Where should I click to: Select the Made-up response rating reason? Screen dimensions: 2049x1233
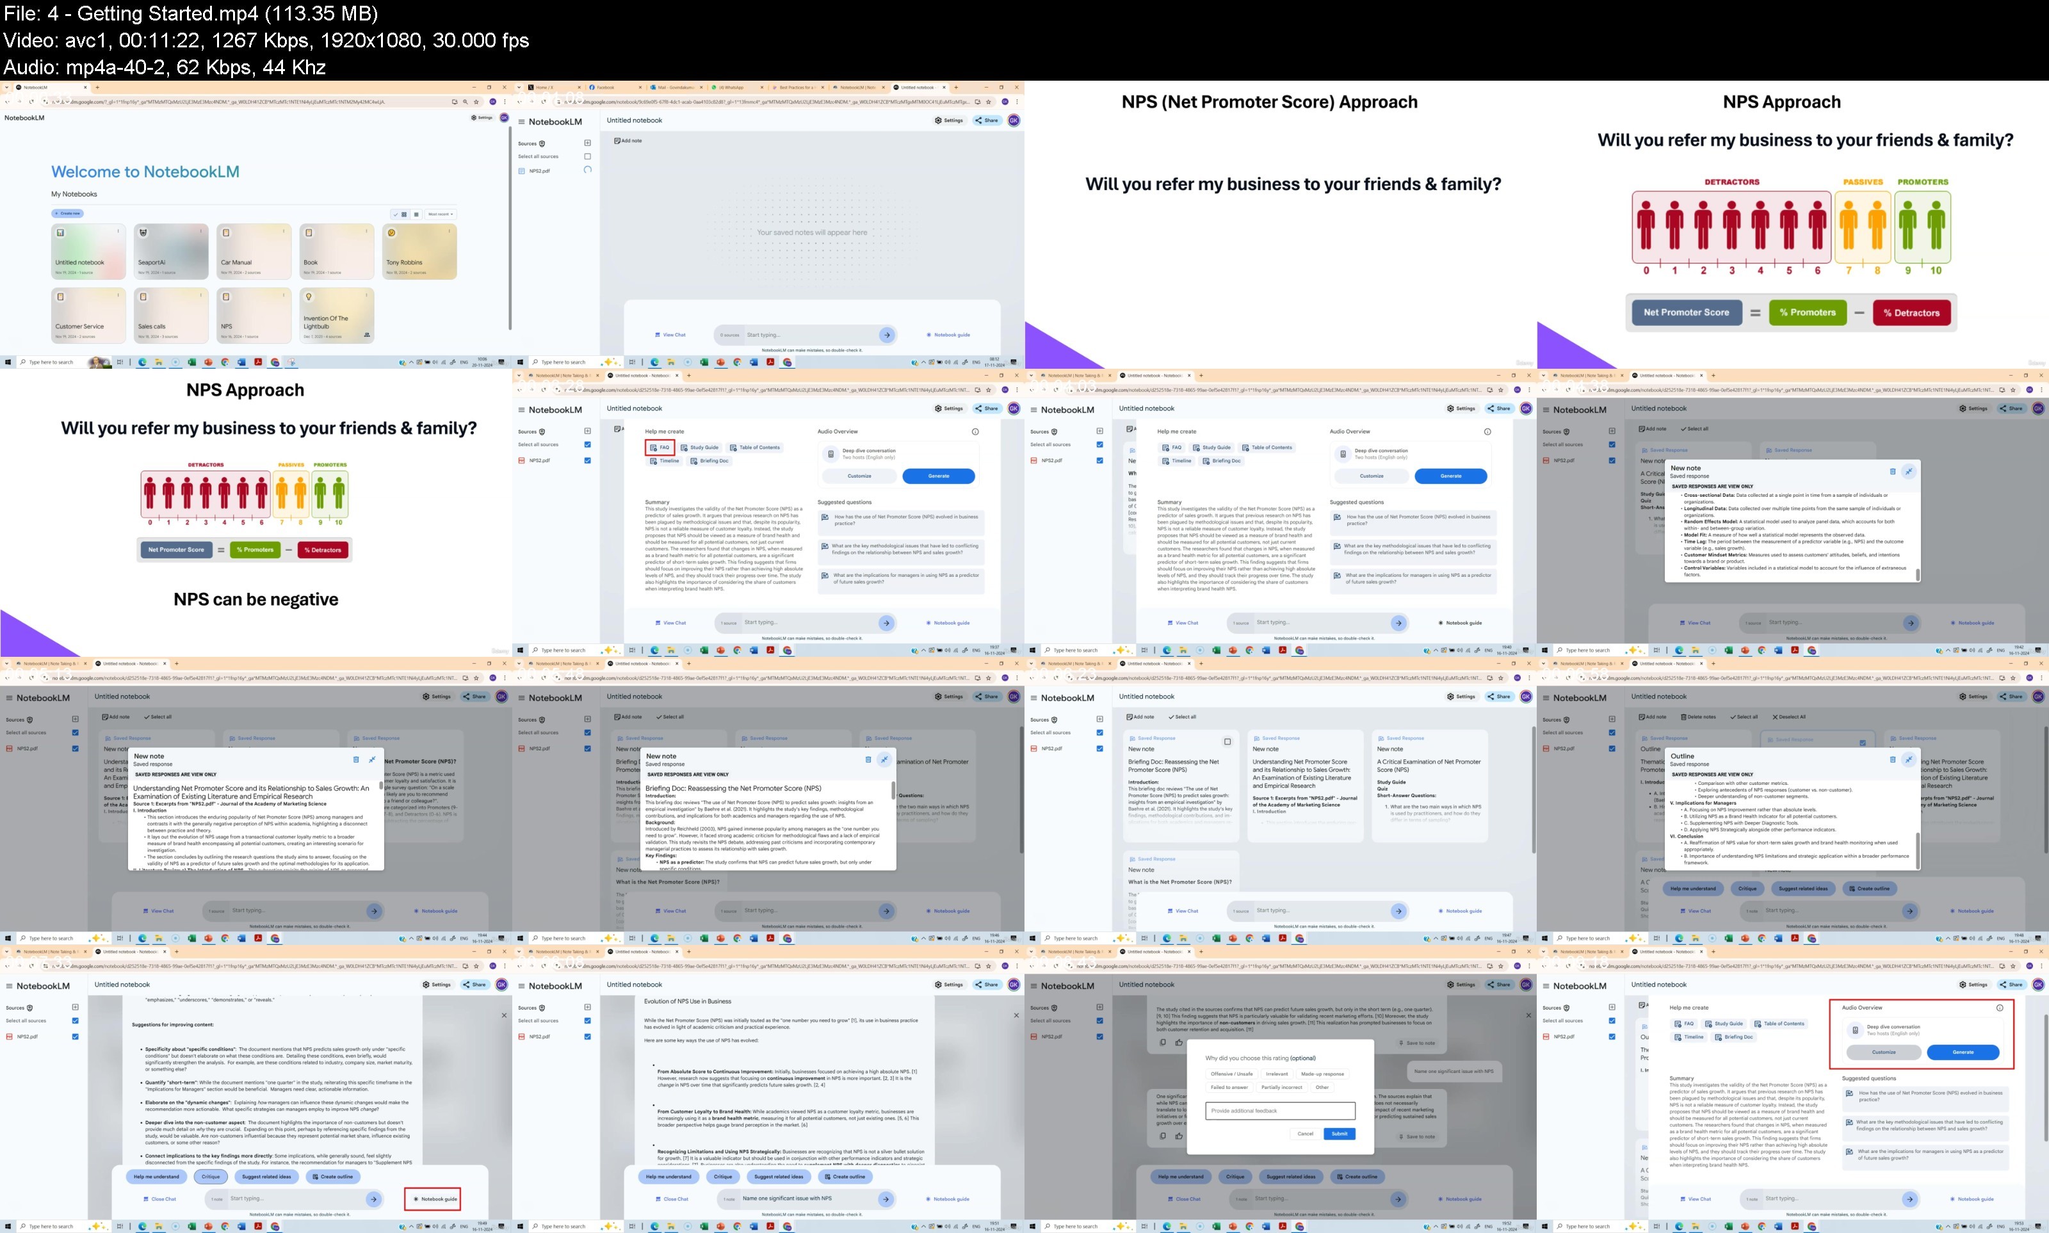1322,1074
